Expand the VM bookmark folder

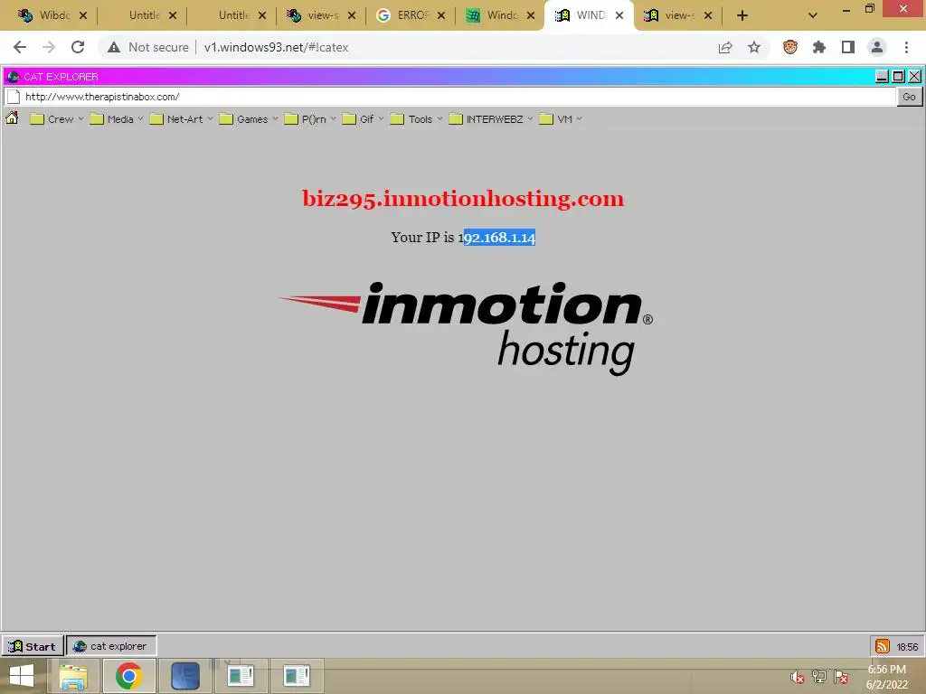561,119
